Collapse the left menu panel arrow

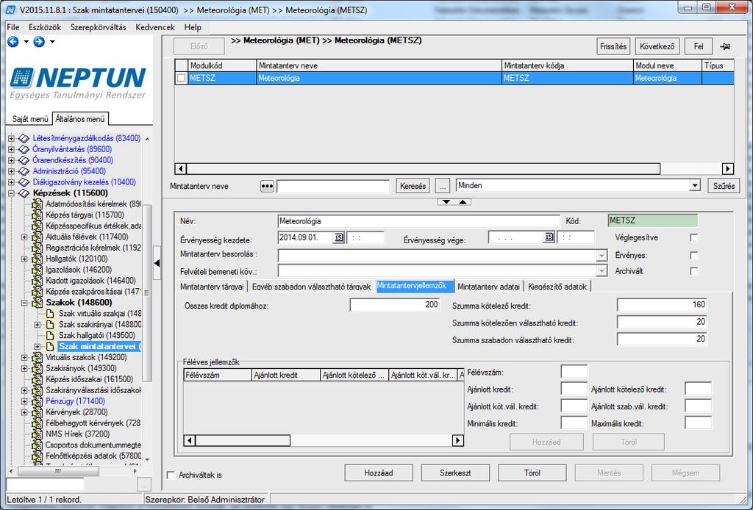click(157, 263)
